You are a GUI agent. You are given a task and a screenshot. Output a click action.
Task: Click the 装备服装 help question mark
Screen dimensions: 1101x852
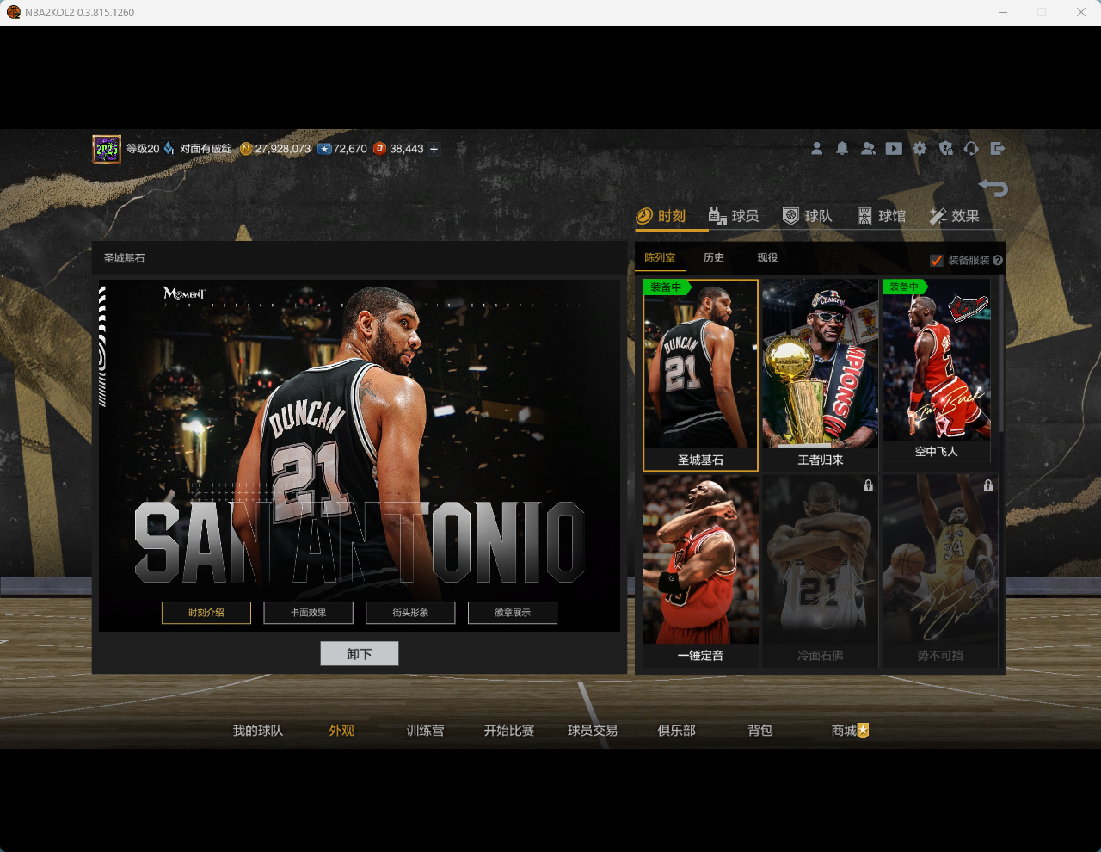tap(998, 260)
